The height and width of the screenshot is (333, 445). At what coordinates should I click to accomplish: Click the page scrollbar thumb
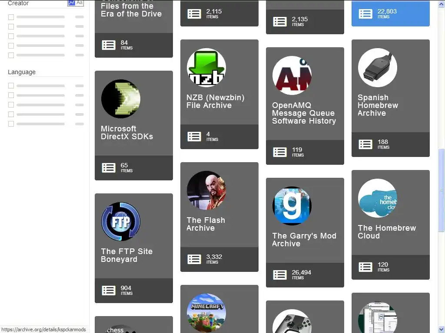pos(442,190)
